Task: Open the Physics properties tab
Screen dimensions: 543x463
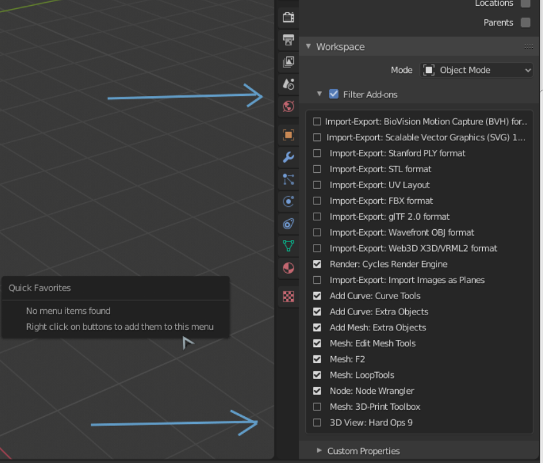Action: [288, 201]
